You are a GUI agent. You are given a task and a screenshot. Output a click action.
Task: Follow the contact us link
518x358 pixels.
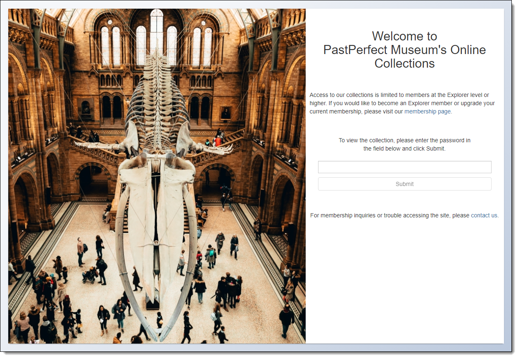pos(484,215)
